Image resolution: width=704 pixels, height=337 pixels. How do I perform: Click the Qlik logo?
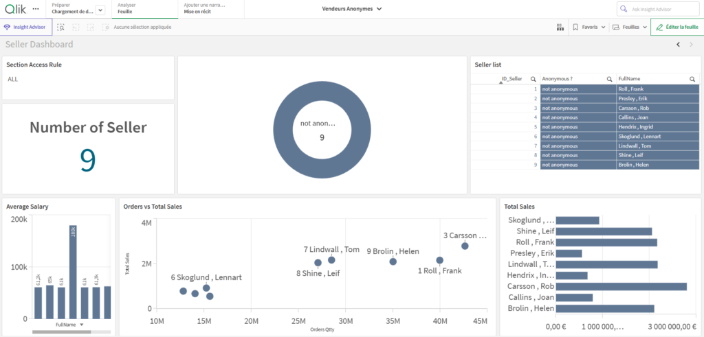14,8
